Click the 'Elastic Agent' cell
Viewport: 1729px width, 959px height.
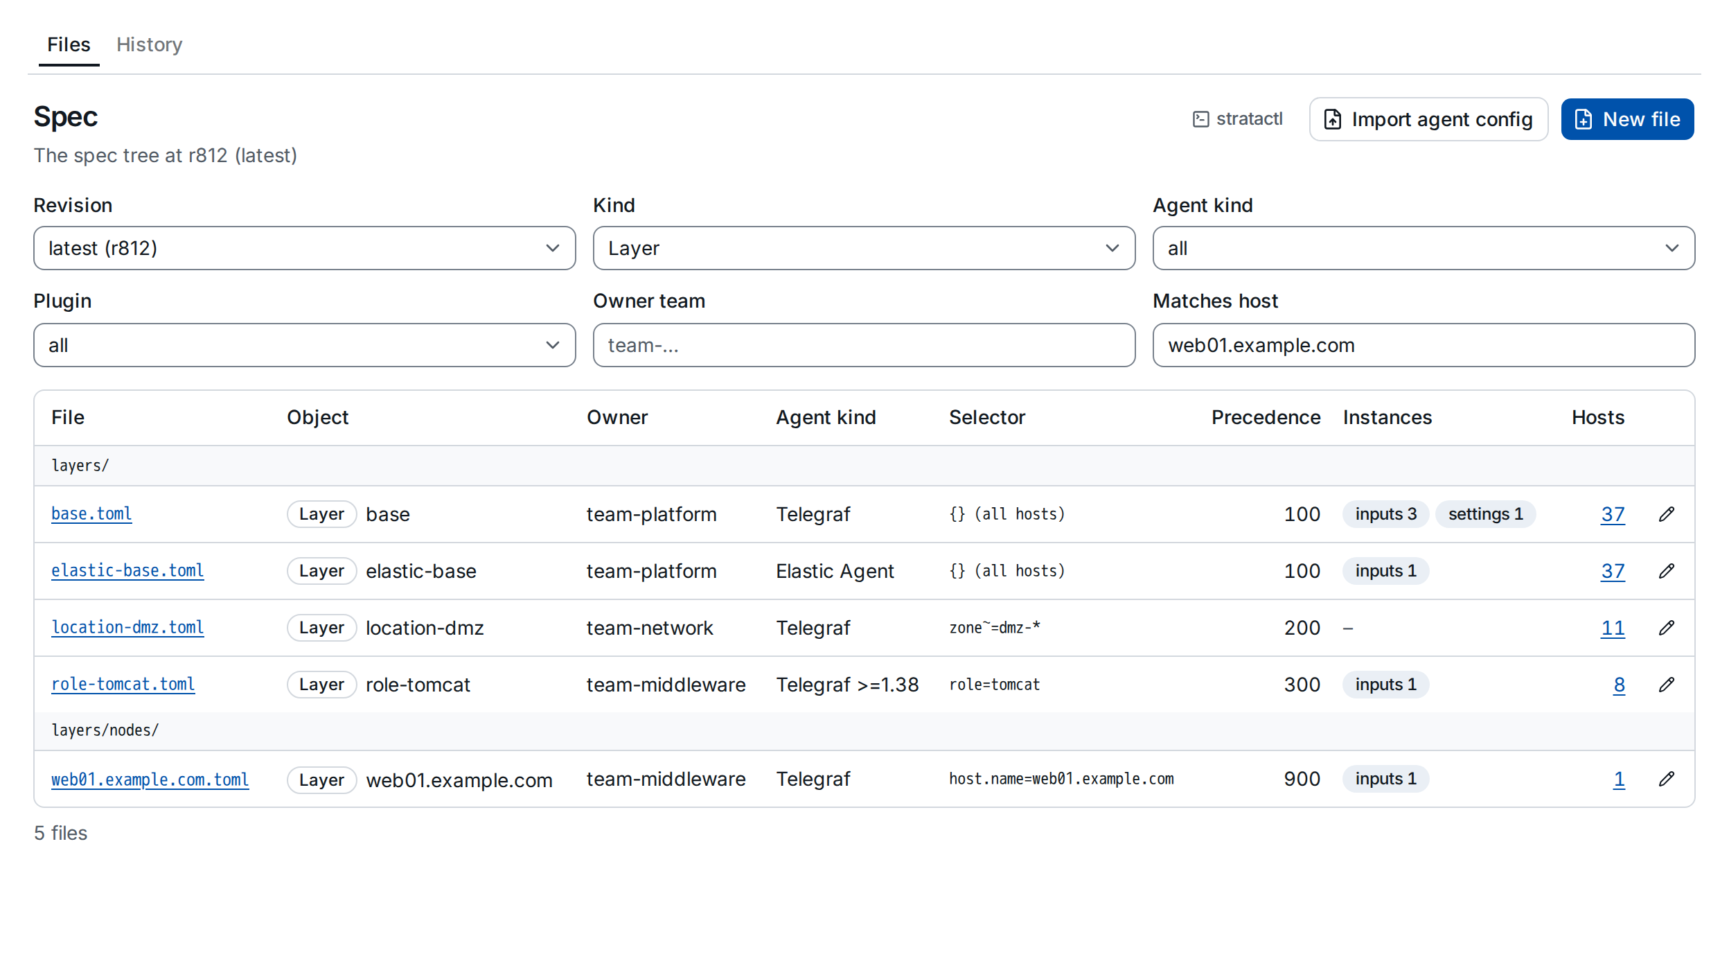(835, 571)
